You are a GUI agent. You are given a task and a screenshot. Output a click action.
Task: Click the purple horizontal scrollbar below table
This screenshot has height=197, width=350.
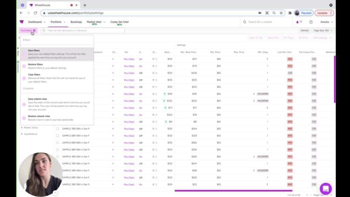(x=233, y=191)
